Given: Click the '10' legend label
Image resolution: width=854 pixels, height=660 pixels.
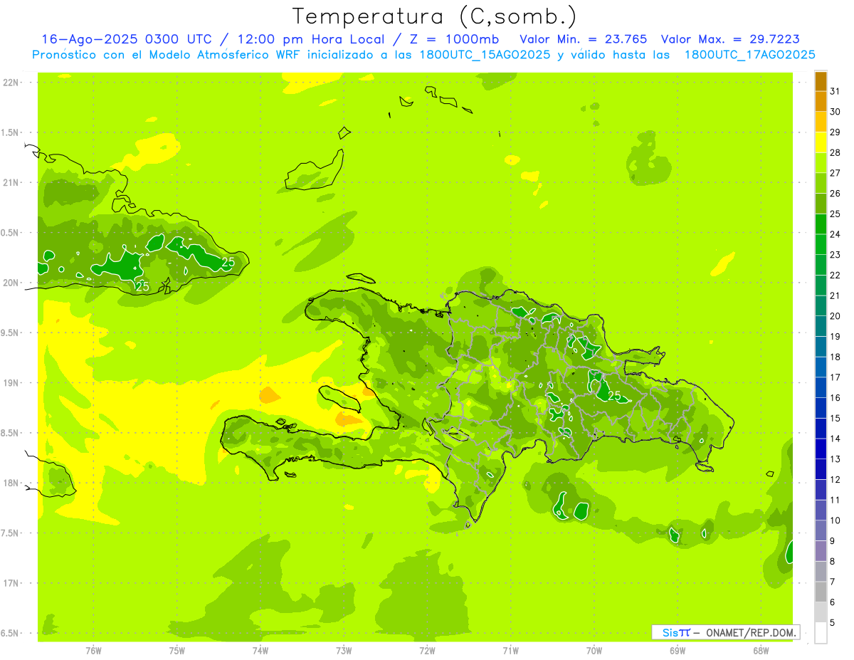Looking at the screenshot, I should pyautogui.click(x=835, y=520).
